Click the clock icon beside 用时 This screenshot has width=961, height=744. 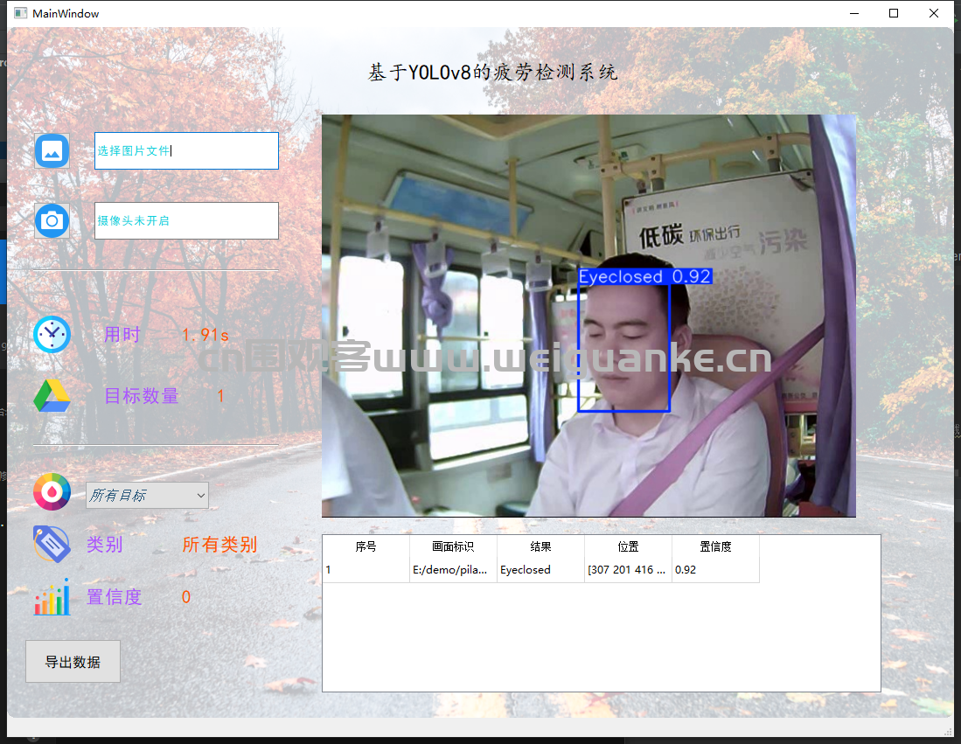tap(52, 334)
